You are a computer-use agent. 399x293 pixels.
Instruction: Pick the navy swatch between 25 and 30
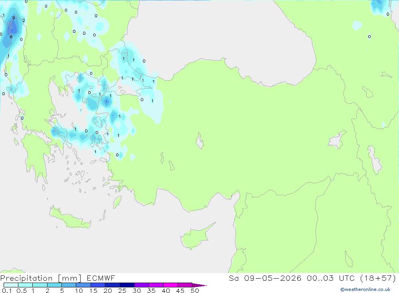tap(127, 285)
